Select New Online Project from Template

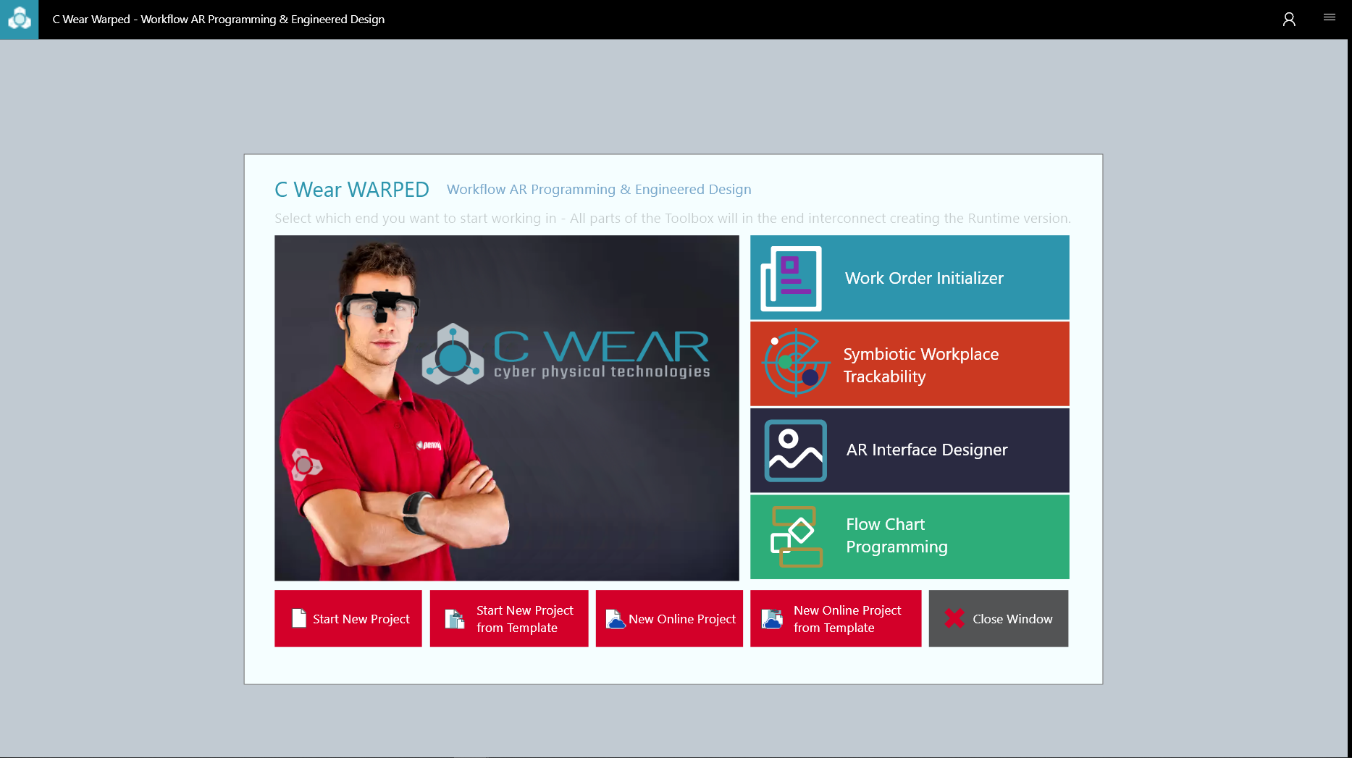pyautogui.click(x=836, y=618)
